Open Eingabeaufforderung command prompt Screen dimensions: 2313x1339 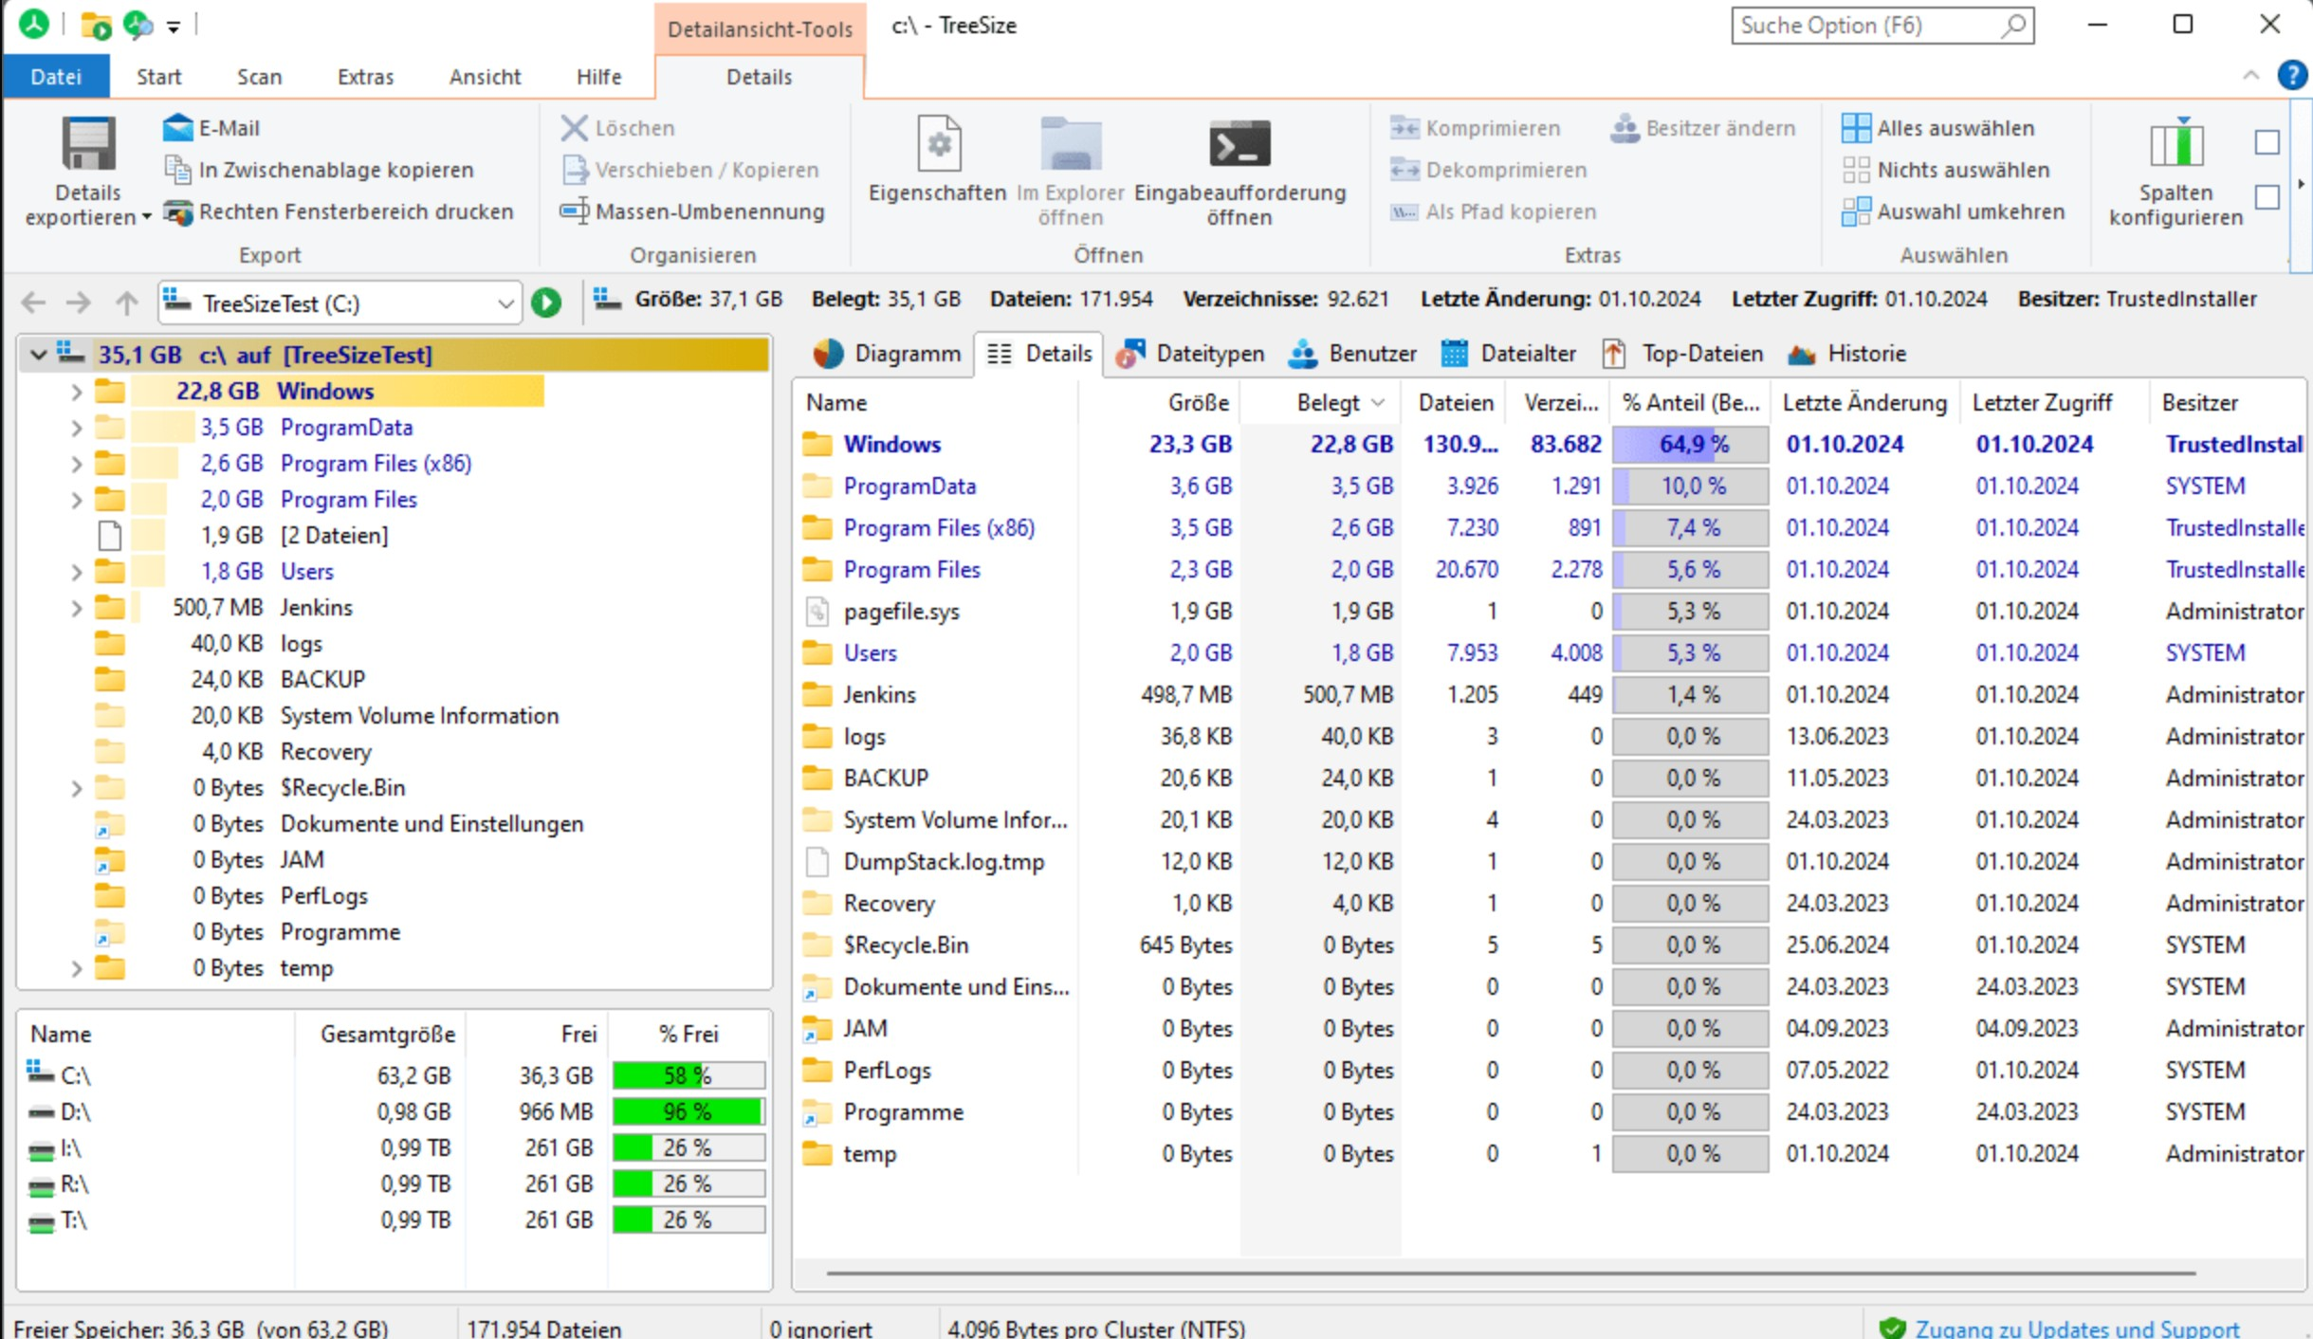pyautogui.click(x=1239, y=172)
